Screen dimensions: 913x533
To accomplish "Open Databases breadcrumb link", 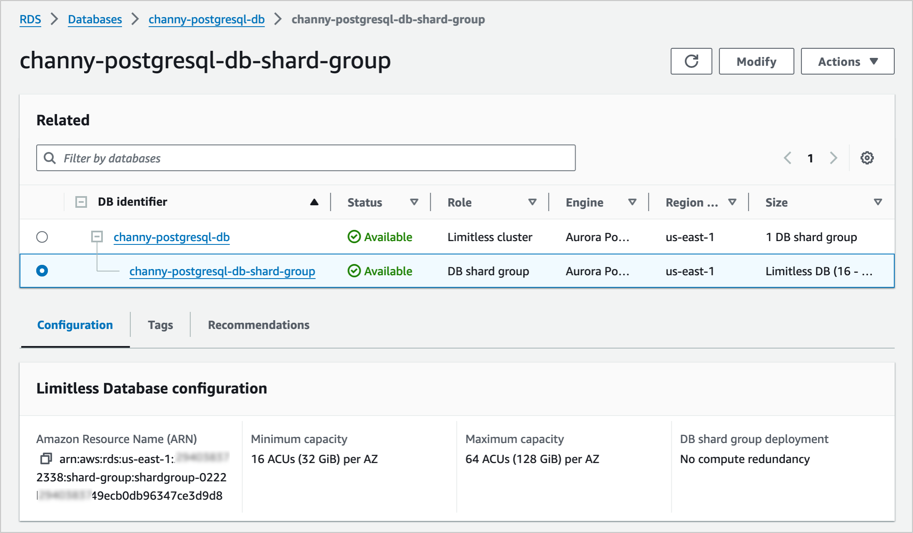I will click(x=95, y=19).
